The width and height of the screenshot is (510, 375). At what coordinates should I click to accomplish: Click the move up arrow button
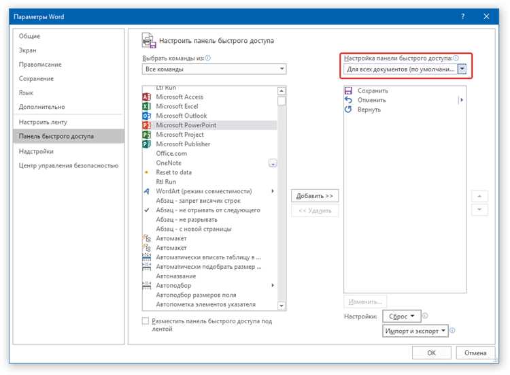tap(479, 196)
